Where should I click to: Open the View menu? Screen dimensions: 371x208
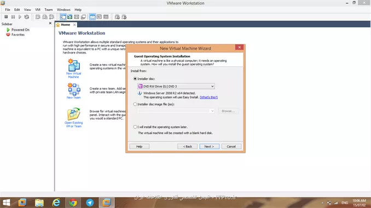click(27, 10)
